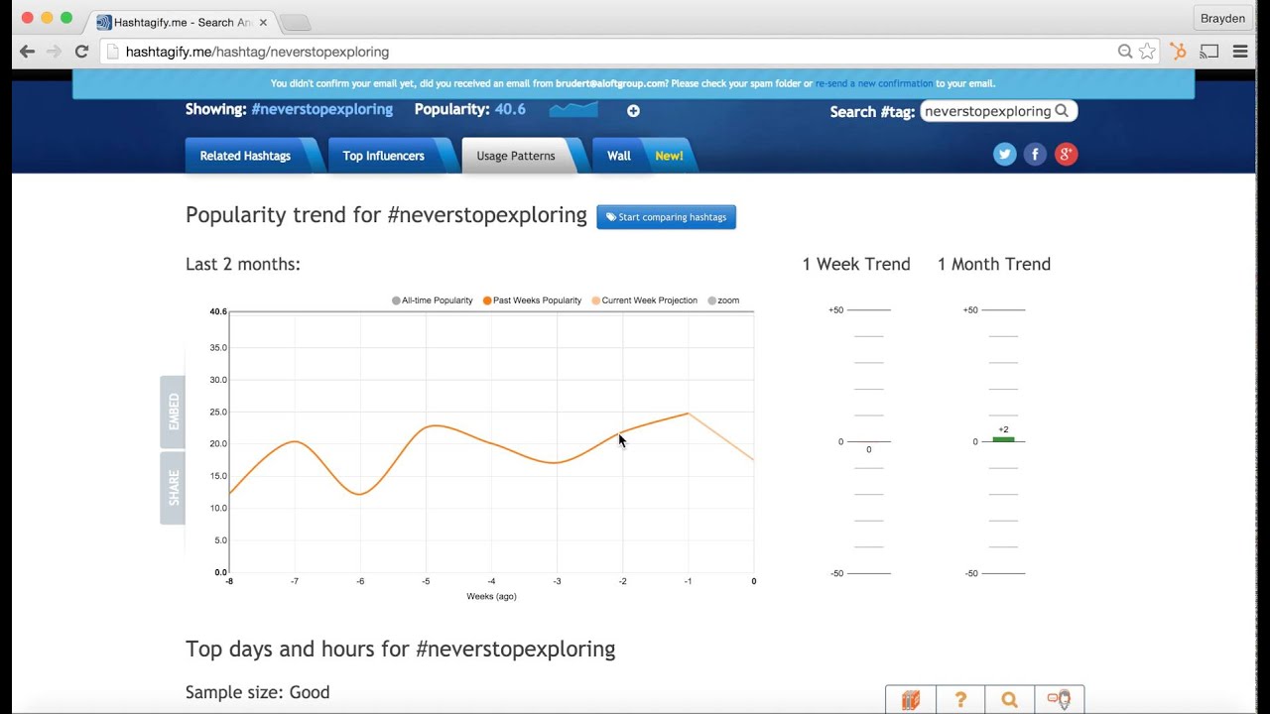The image size is (1270, 714).
Task: Open the books icon in the bottom toolbar
Action: [x=911, y=699]
